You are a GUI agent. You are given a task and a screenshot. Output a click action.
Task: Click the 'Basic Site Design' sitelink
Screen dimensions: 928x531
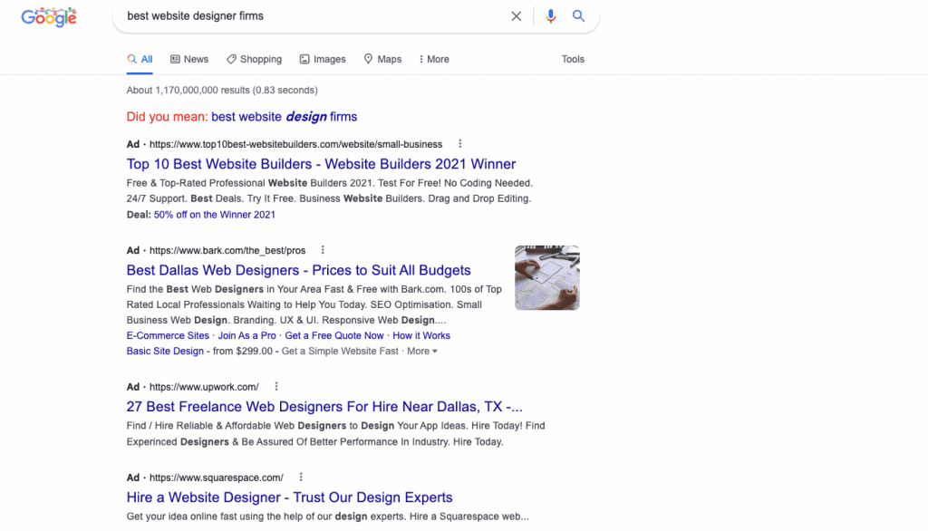[x=165, y=351]
